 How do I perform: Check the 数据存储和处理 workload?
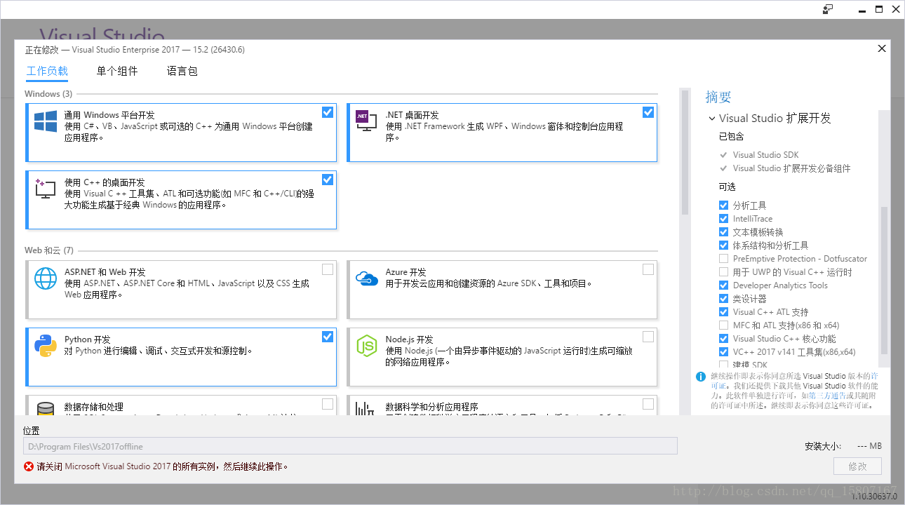[x=328, y=404]
